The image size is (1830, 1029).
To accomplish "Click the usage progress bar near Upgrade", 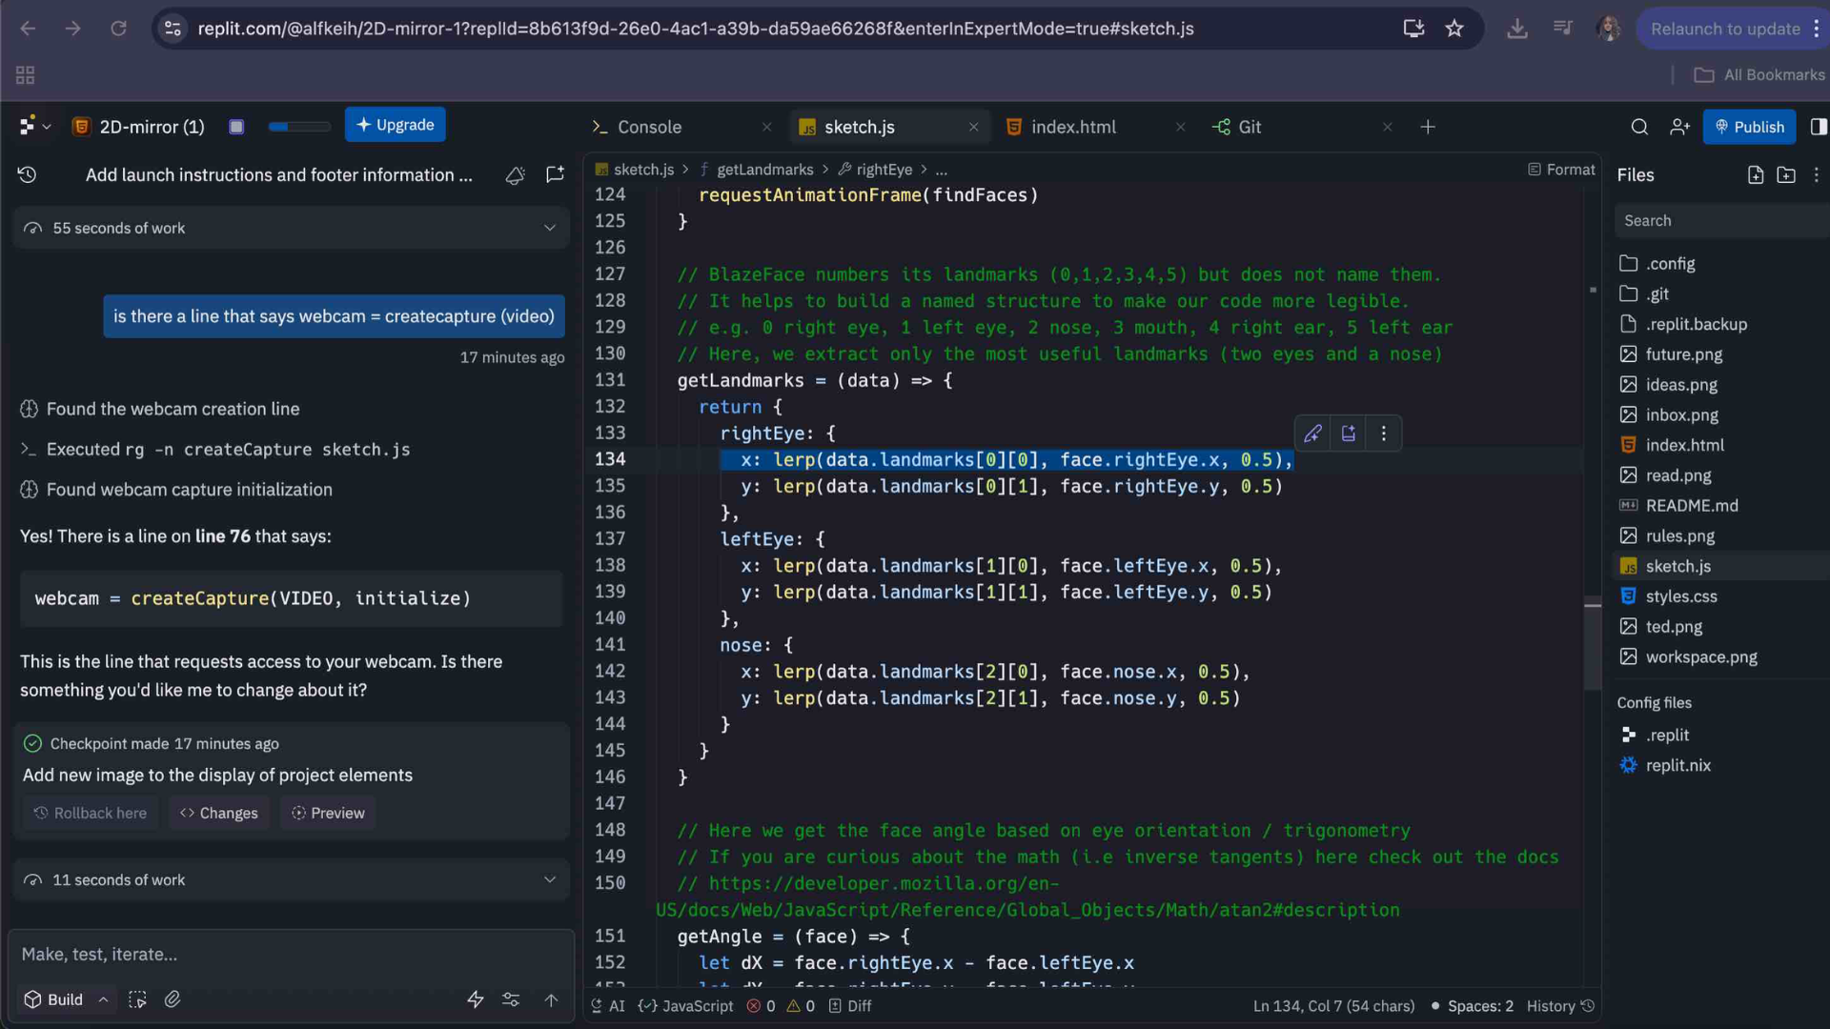I will 299,127.
